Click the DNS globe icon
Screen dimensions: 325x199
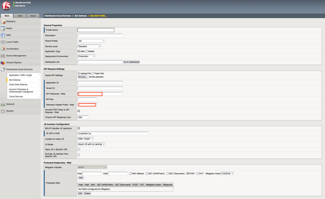[3, 35]
